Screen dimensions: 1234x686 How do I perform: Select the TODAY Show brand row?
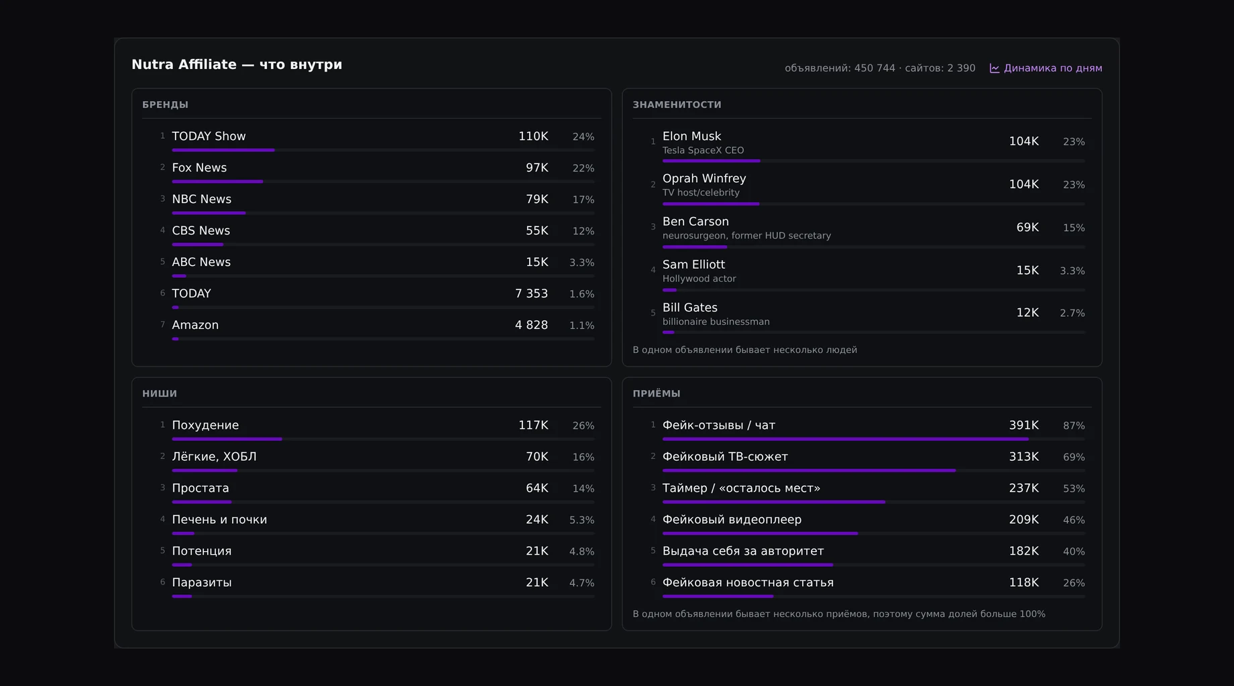(x=376, y=139)
